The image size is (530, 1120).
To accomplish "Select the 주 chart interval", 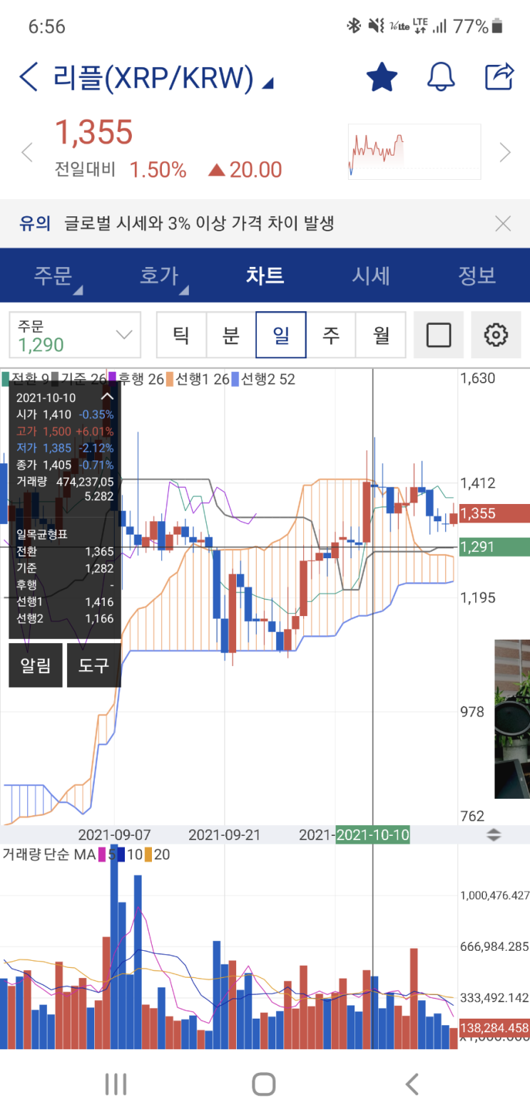I will point(331,335).
